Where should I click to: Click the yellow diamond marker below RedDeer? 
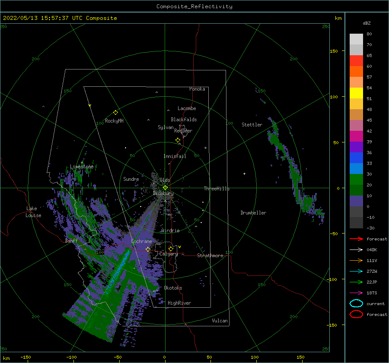178,140
